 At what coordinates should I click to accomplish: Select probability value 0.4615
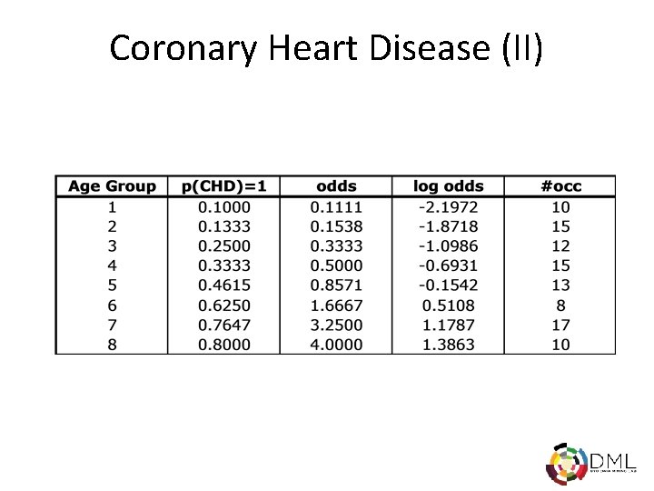(x=224, y=286)
